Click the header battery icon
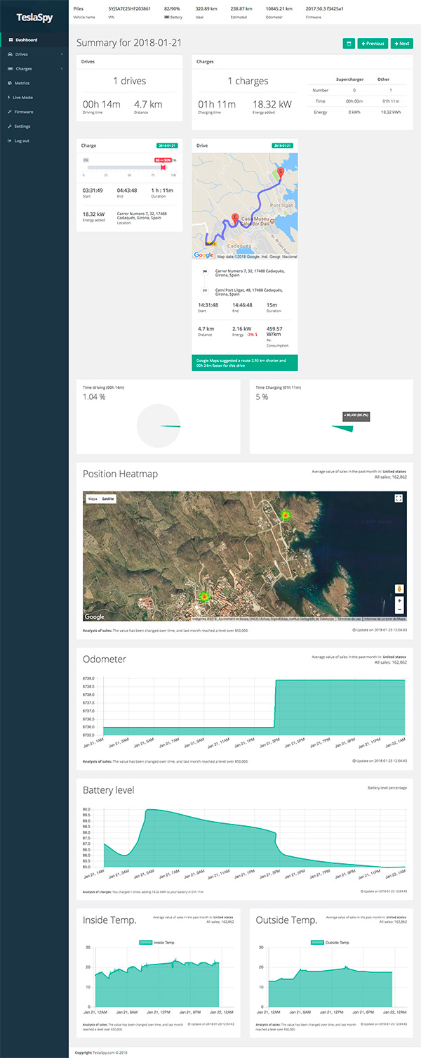421x1058 pixels. 166,16
